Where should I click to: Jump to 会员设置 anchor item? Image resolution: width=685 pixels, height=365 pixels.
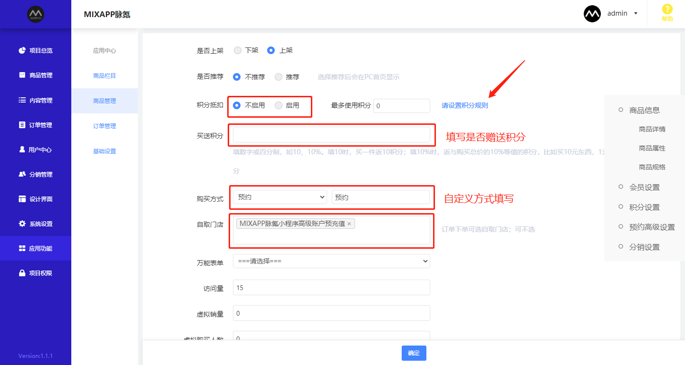[x=645, y=187]
